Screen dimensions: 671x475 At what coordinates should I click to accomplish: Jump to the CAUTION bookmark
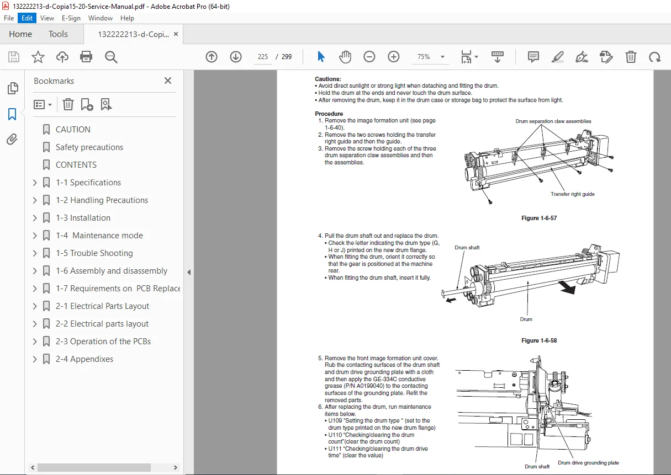pyautogui.click(x=73, y=130)
